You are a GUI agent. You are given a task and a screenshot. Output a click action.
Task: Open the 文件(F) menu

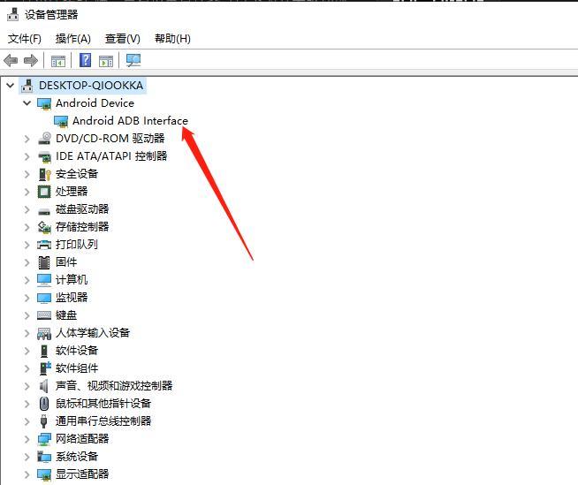coord(25,39)
